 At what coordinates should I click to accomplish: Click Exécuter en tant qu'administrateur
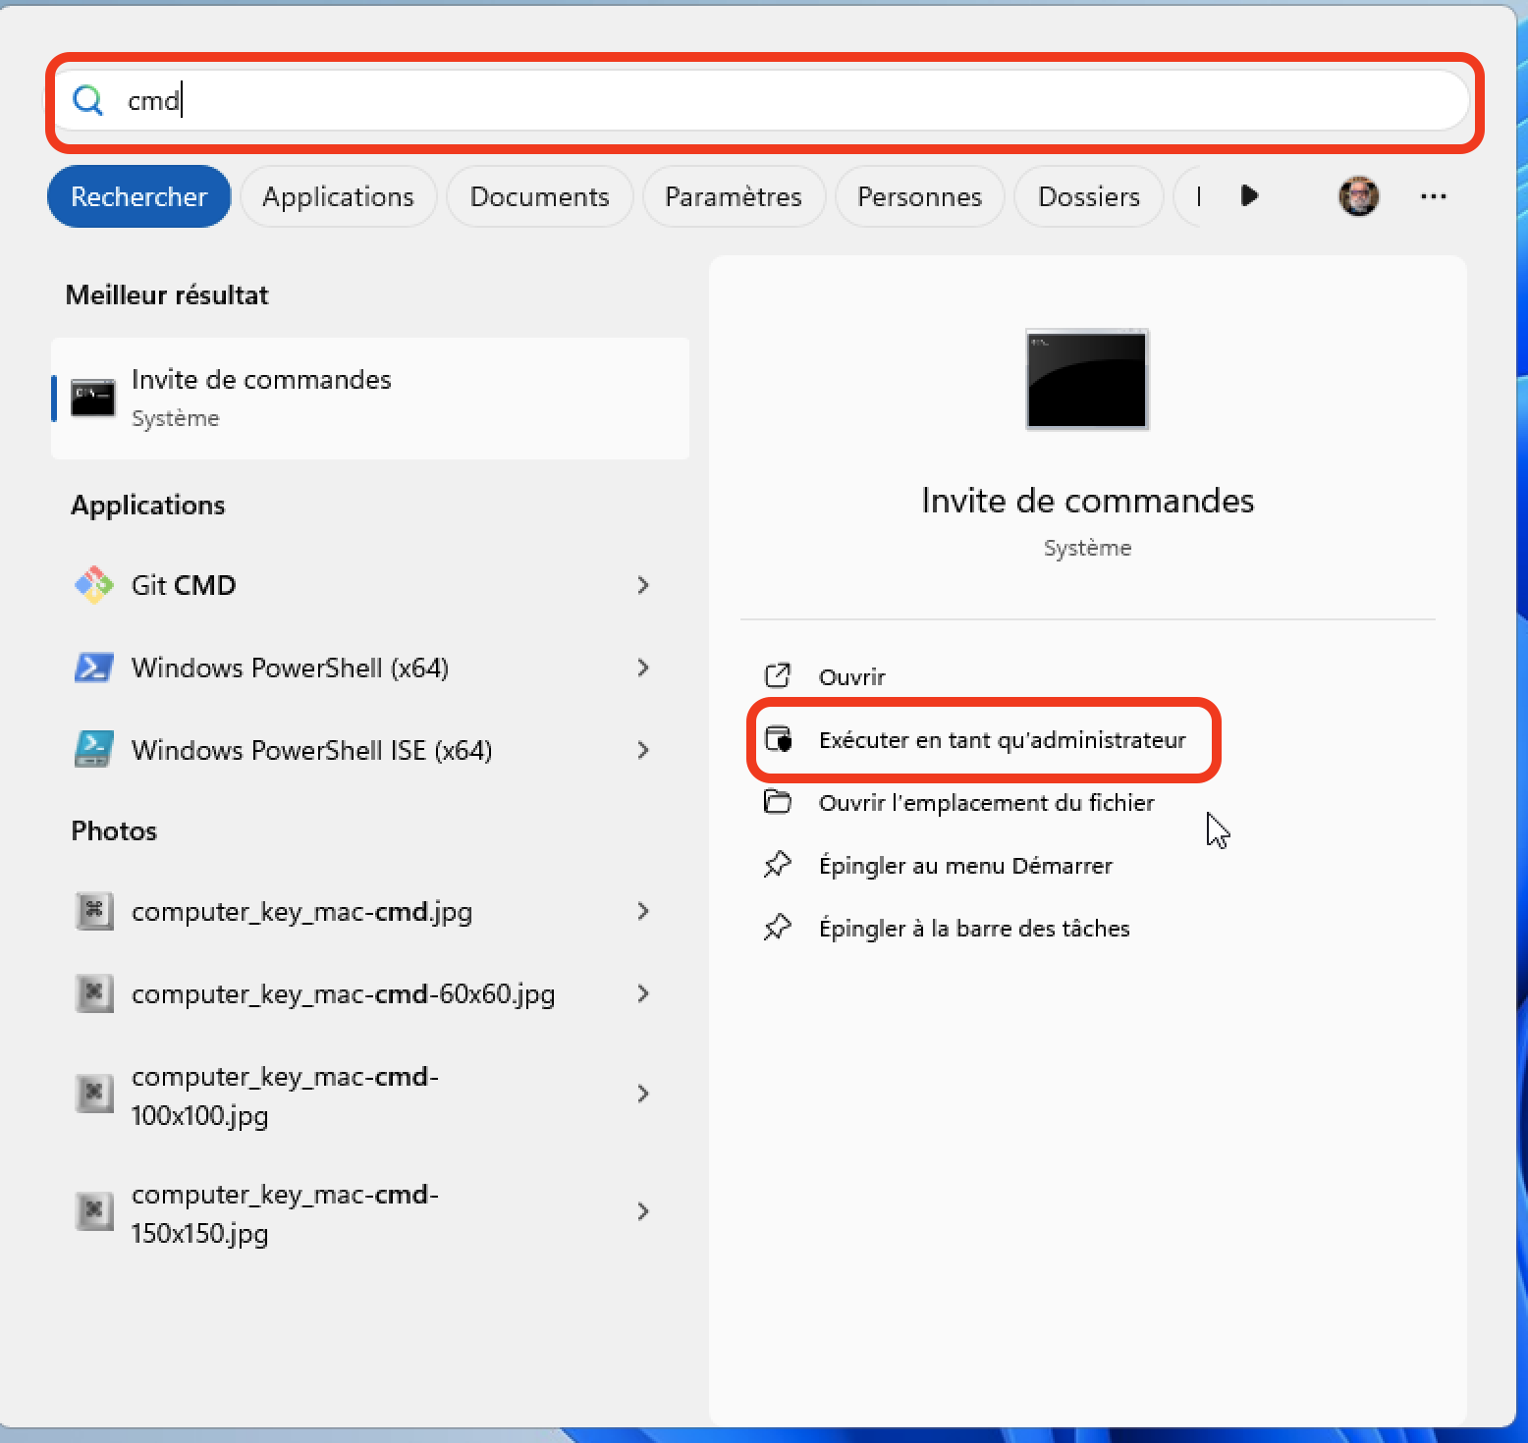coord(1003,739)
